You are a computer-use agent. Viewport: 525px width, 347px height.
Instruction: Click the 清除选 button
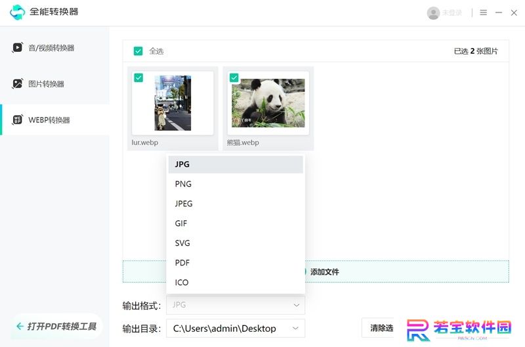(x=378, y=328)
